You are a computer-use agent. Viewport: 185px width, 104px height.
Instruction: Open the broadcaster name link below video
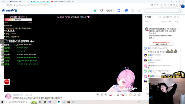(18, 95)
